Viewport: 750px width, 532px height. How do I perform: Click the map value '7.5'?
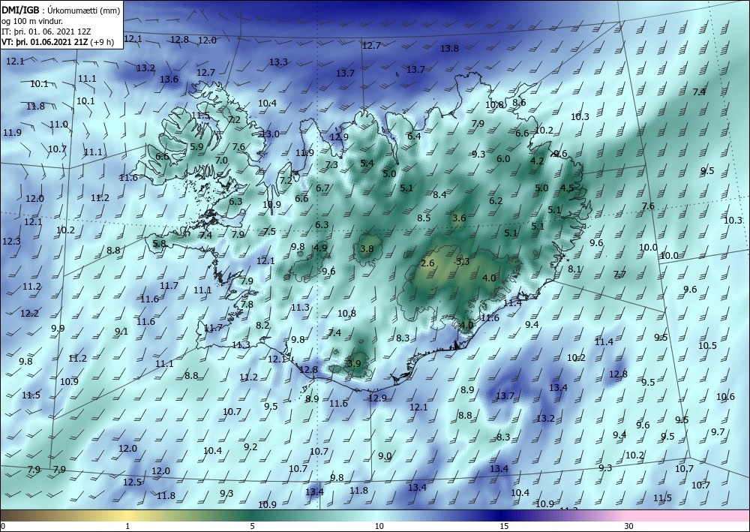click(x=269, y=232)
